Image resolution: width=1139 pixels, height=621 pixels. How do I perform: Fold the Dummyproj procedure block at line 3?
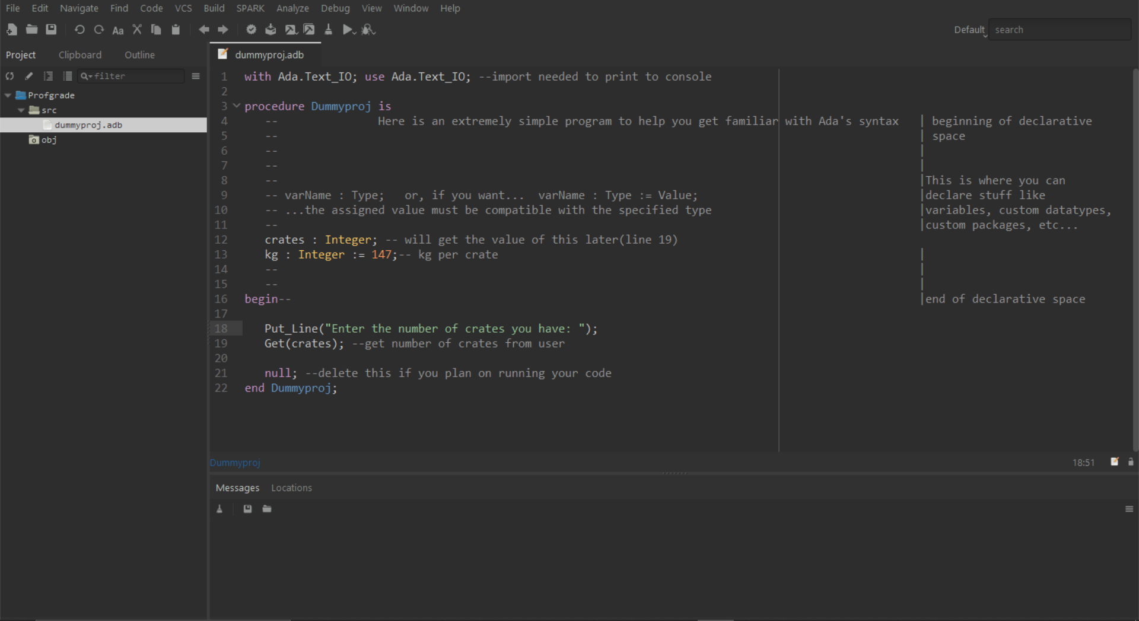point(237,106)
